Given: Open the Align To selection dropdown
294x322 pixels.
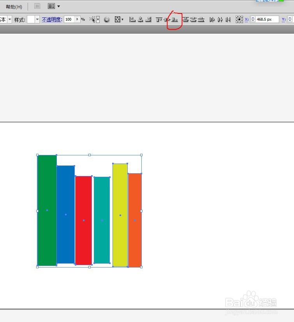Looking at the screenshot, I should click(119, 20).
